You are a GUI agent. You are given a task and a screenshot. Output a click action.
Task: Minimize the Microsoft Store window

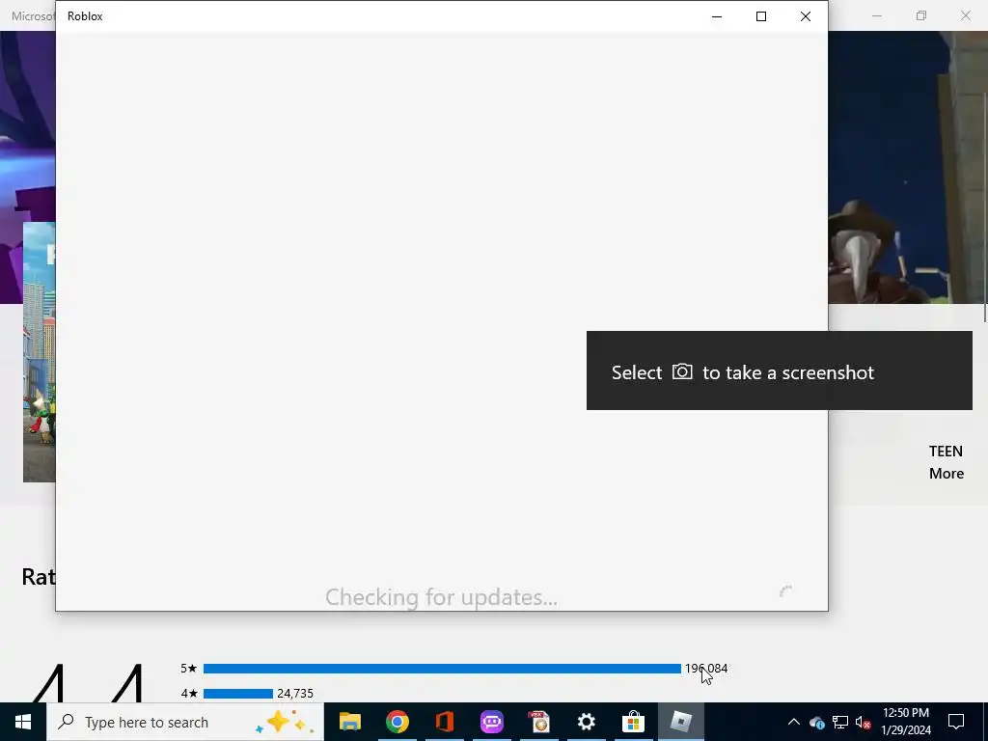877,15
